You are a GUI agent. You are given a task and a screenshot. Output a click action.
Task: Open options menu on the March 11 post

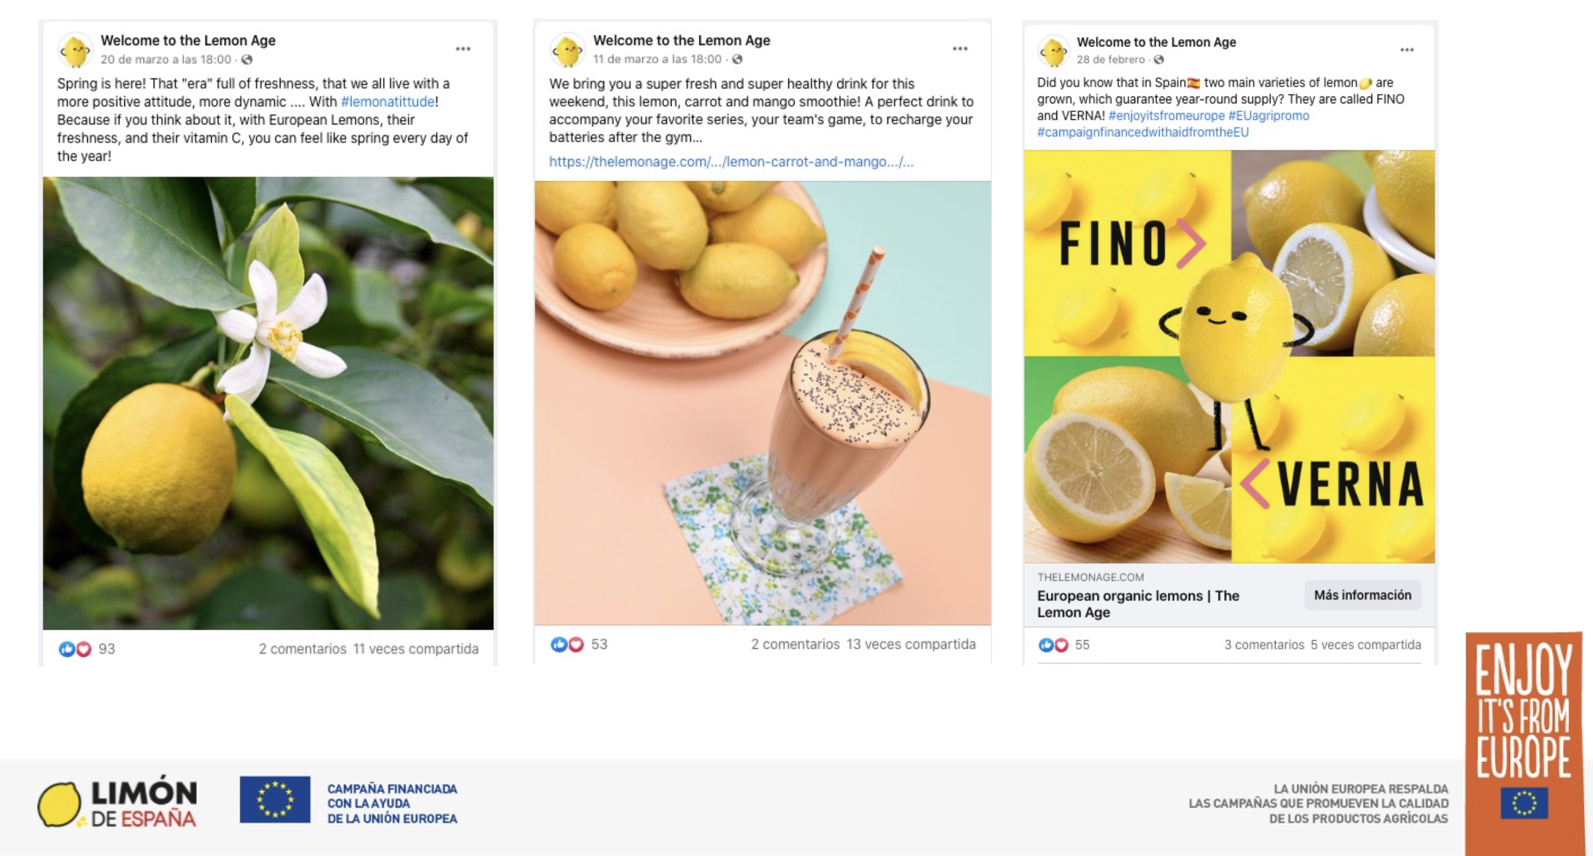[x=960, y=49]
